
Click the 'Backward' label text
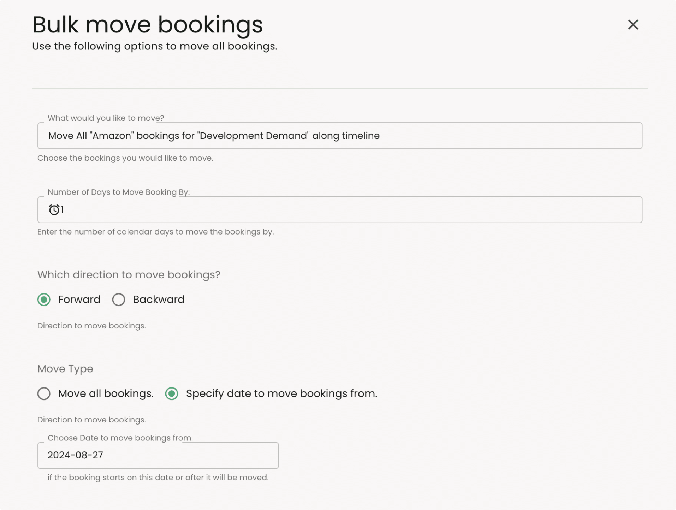(159, 300)
